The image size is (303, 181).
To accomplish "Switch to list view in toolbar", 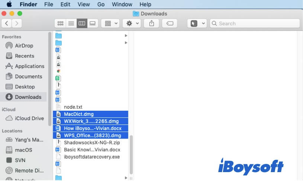I will 71,23.
